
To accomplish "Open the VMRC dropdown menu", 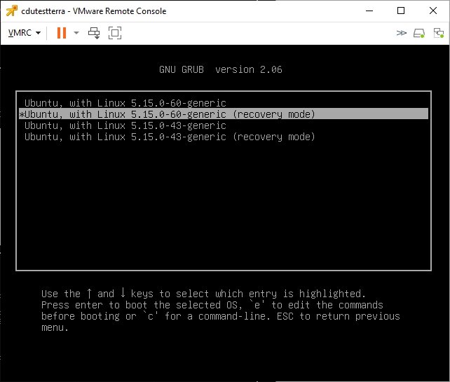I will coord(25,33).
